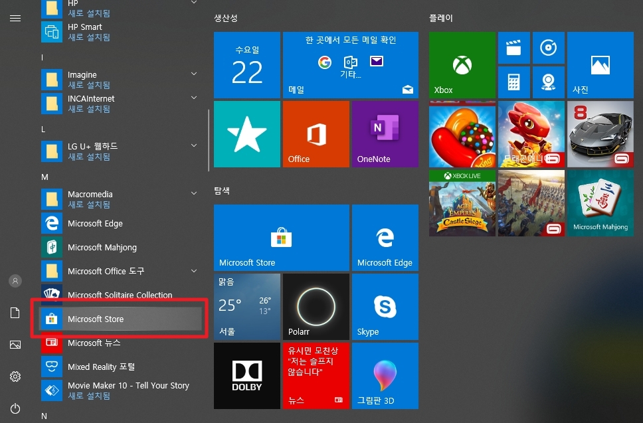
Task: Open the Movies clapperboard small tile
Action: click(514, 48)
